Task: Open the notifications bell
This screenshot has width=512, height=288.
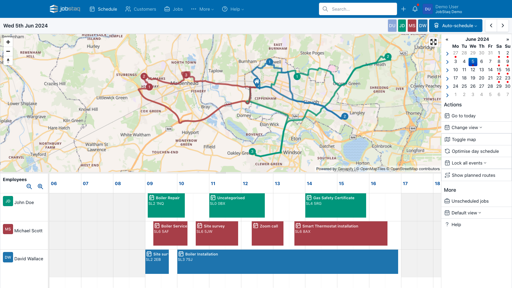Action: [415, 9]
